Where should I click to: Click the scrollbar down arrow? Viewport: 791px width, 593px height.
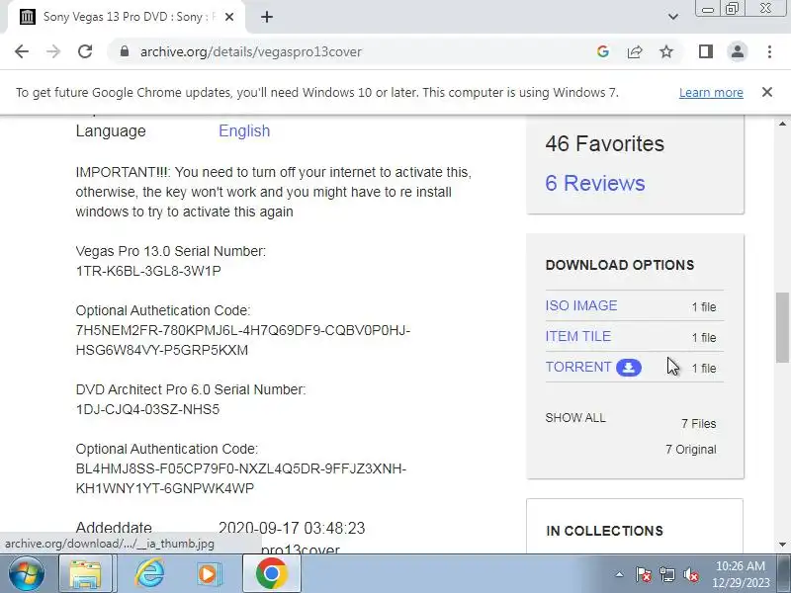[782, 545]
